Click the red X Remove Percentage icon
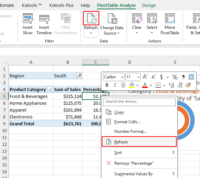This screenshot has height=178, width=200. click(109, 163)
